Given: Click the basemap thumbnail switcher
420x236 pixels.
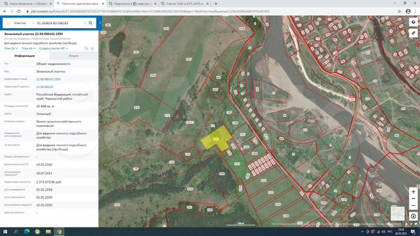Looking at the screenshot, I should 398,213.
